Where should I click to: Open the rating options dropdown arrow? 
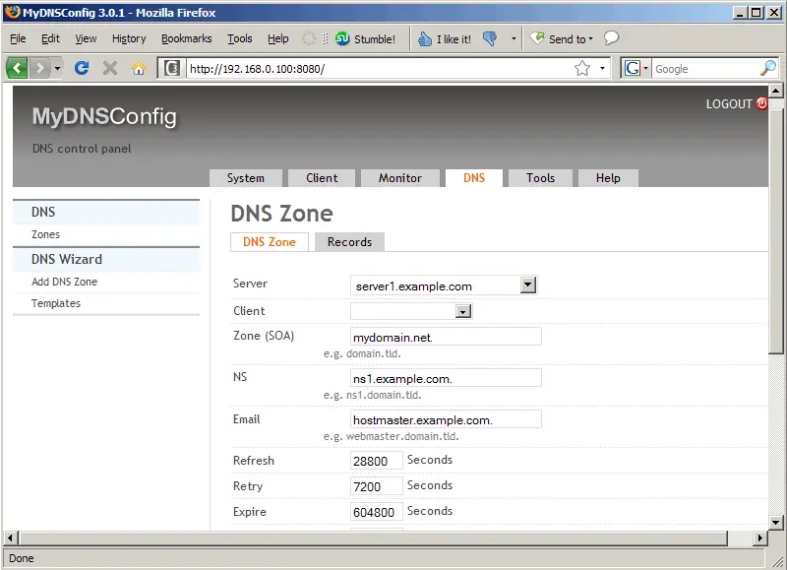point(514,38)
